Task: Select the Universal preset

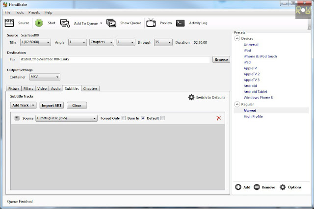Action: point(251,45)
